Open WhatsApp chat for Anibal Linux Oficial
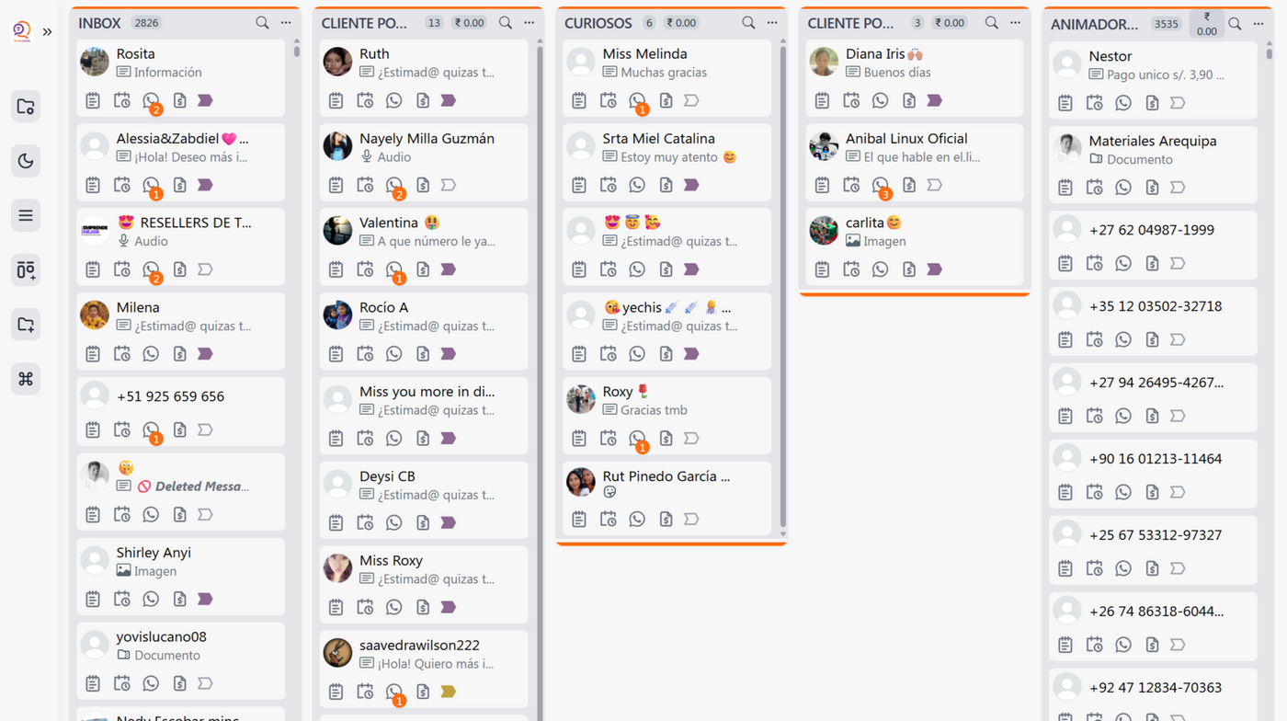Image resolution: width=1287 pixels, height=721 pixels. (881, 185)
